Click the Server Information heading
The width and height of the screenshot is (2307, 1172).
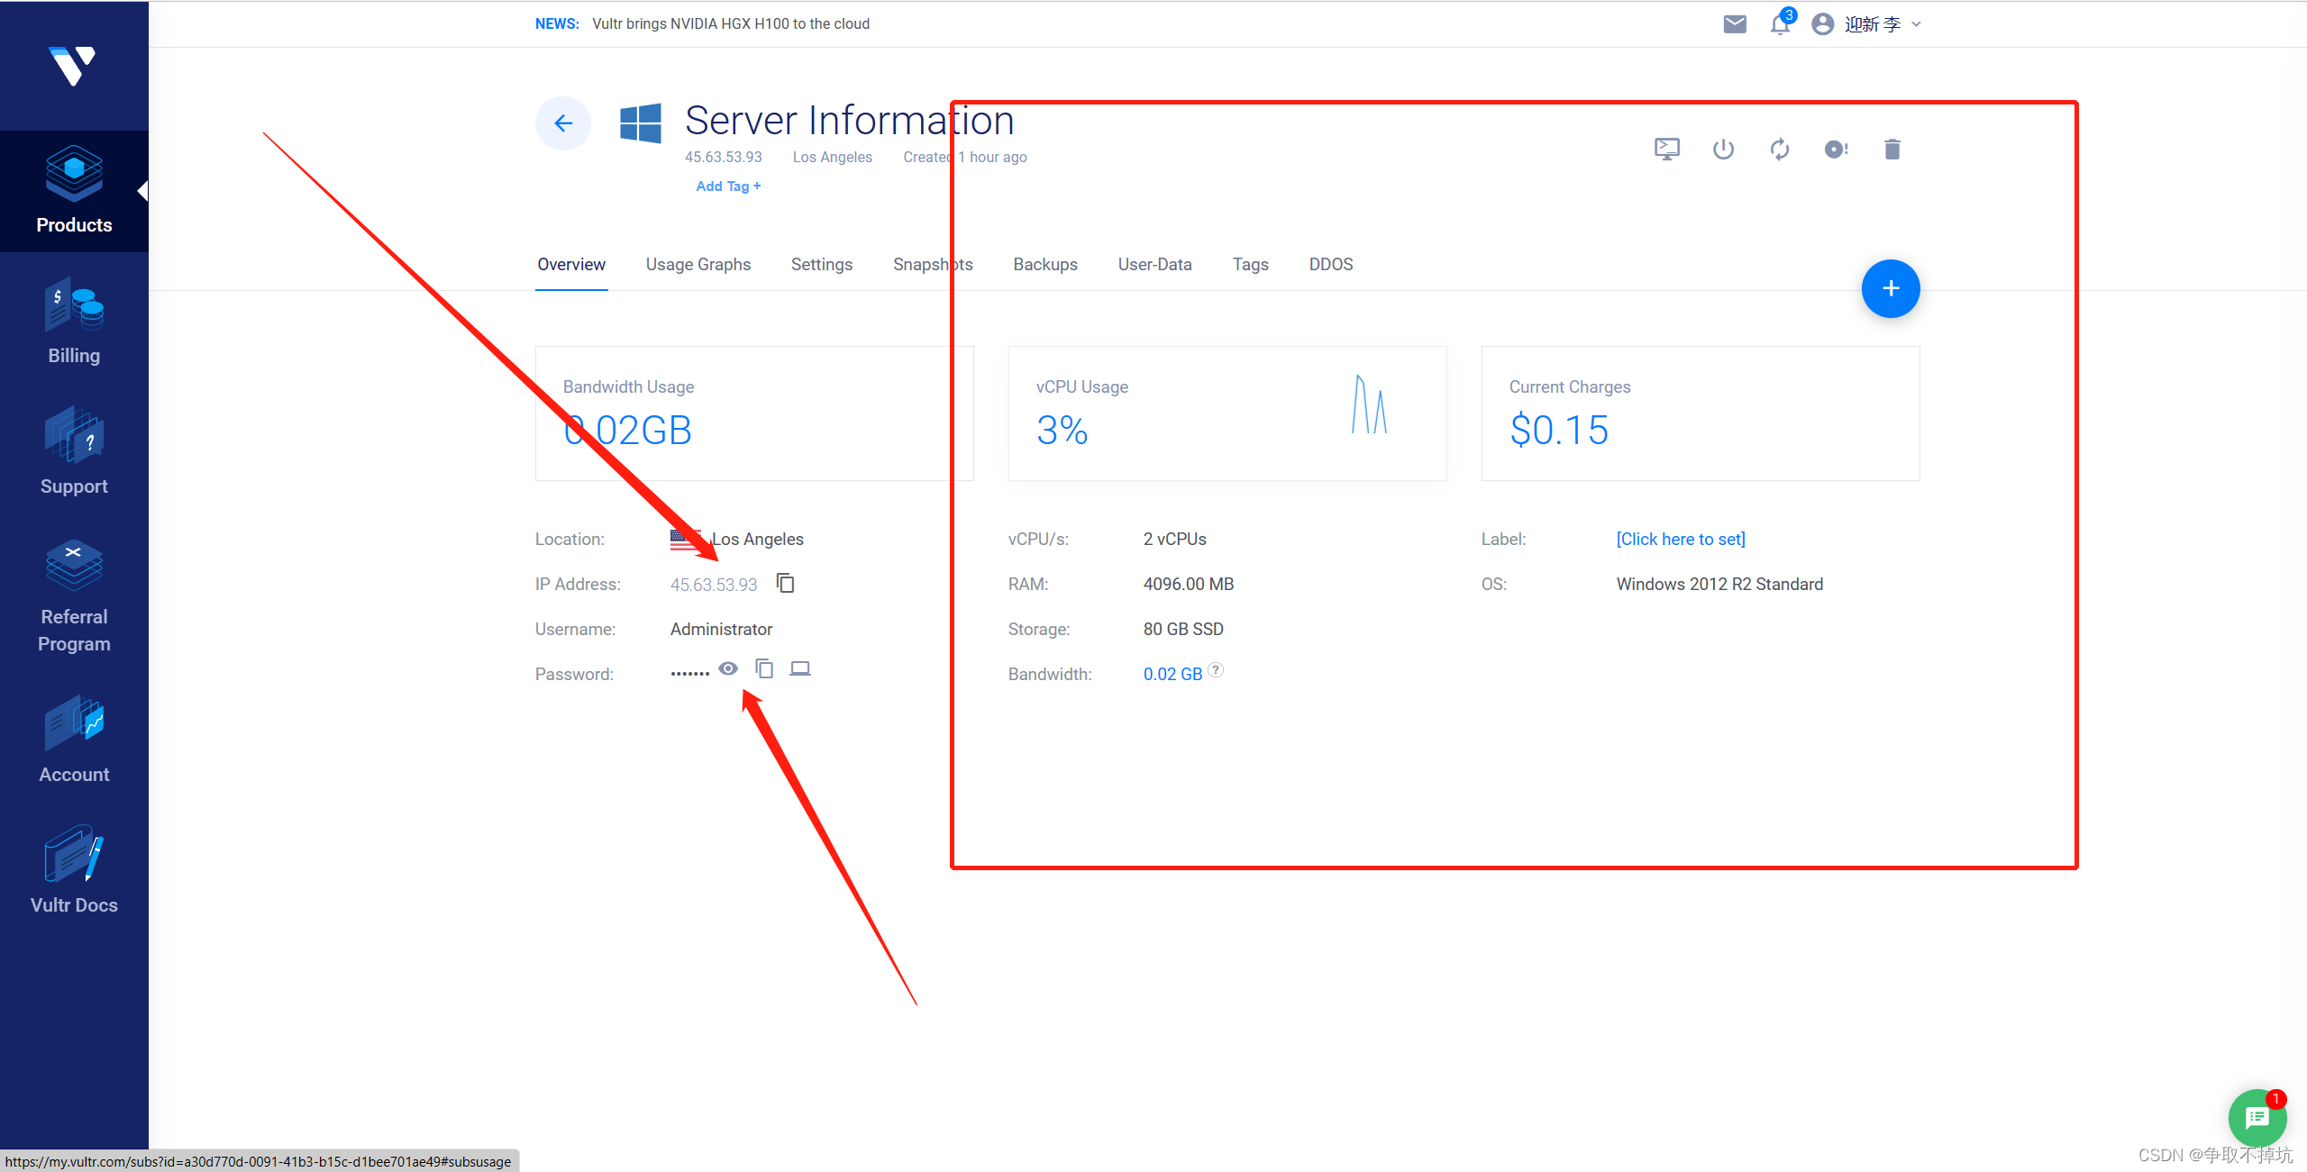[x=849, y=121]
